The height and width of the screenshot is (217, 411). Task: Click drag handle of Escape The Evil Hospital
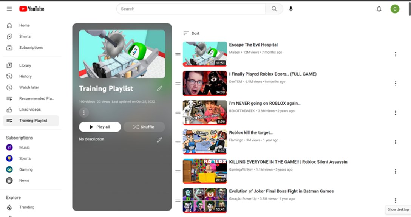(178, 54)
